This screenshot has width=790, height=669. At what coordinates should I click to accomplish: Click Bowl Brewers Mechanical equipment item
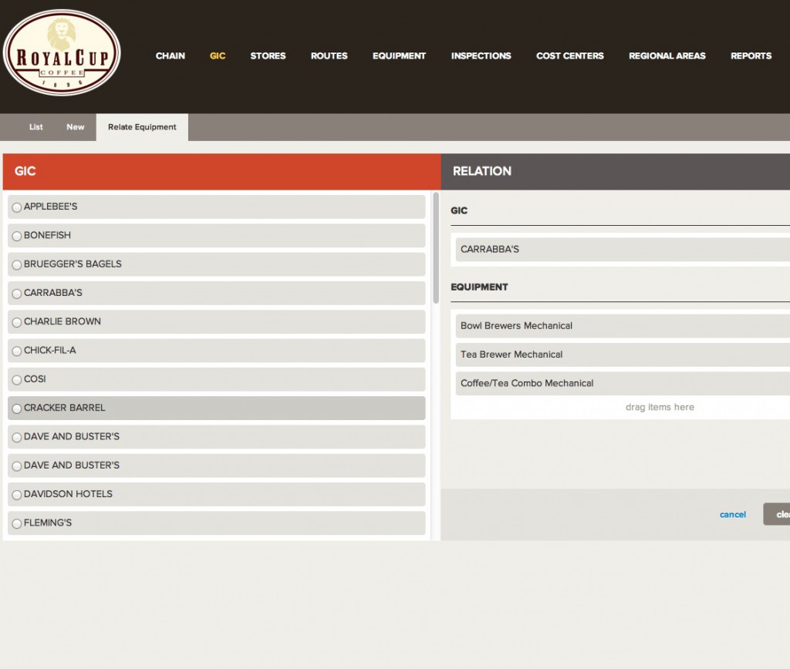(x=623, y=326)
